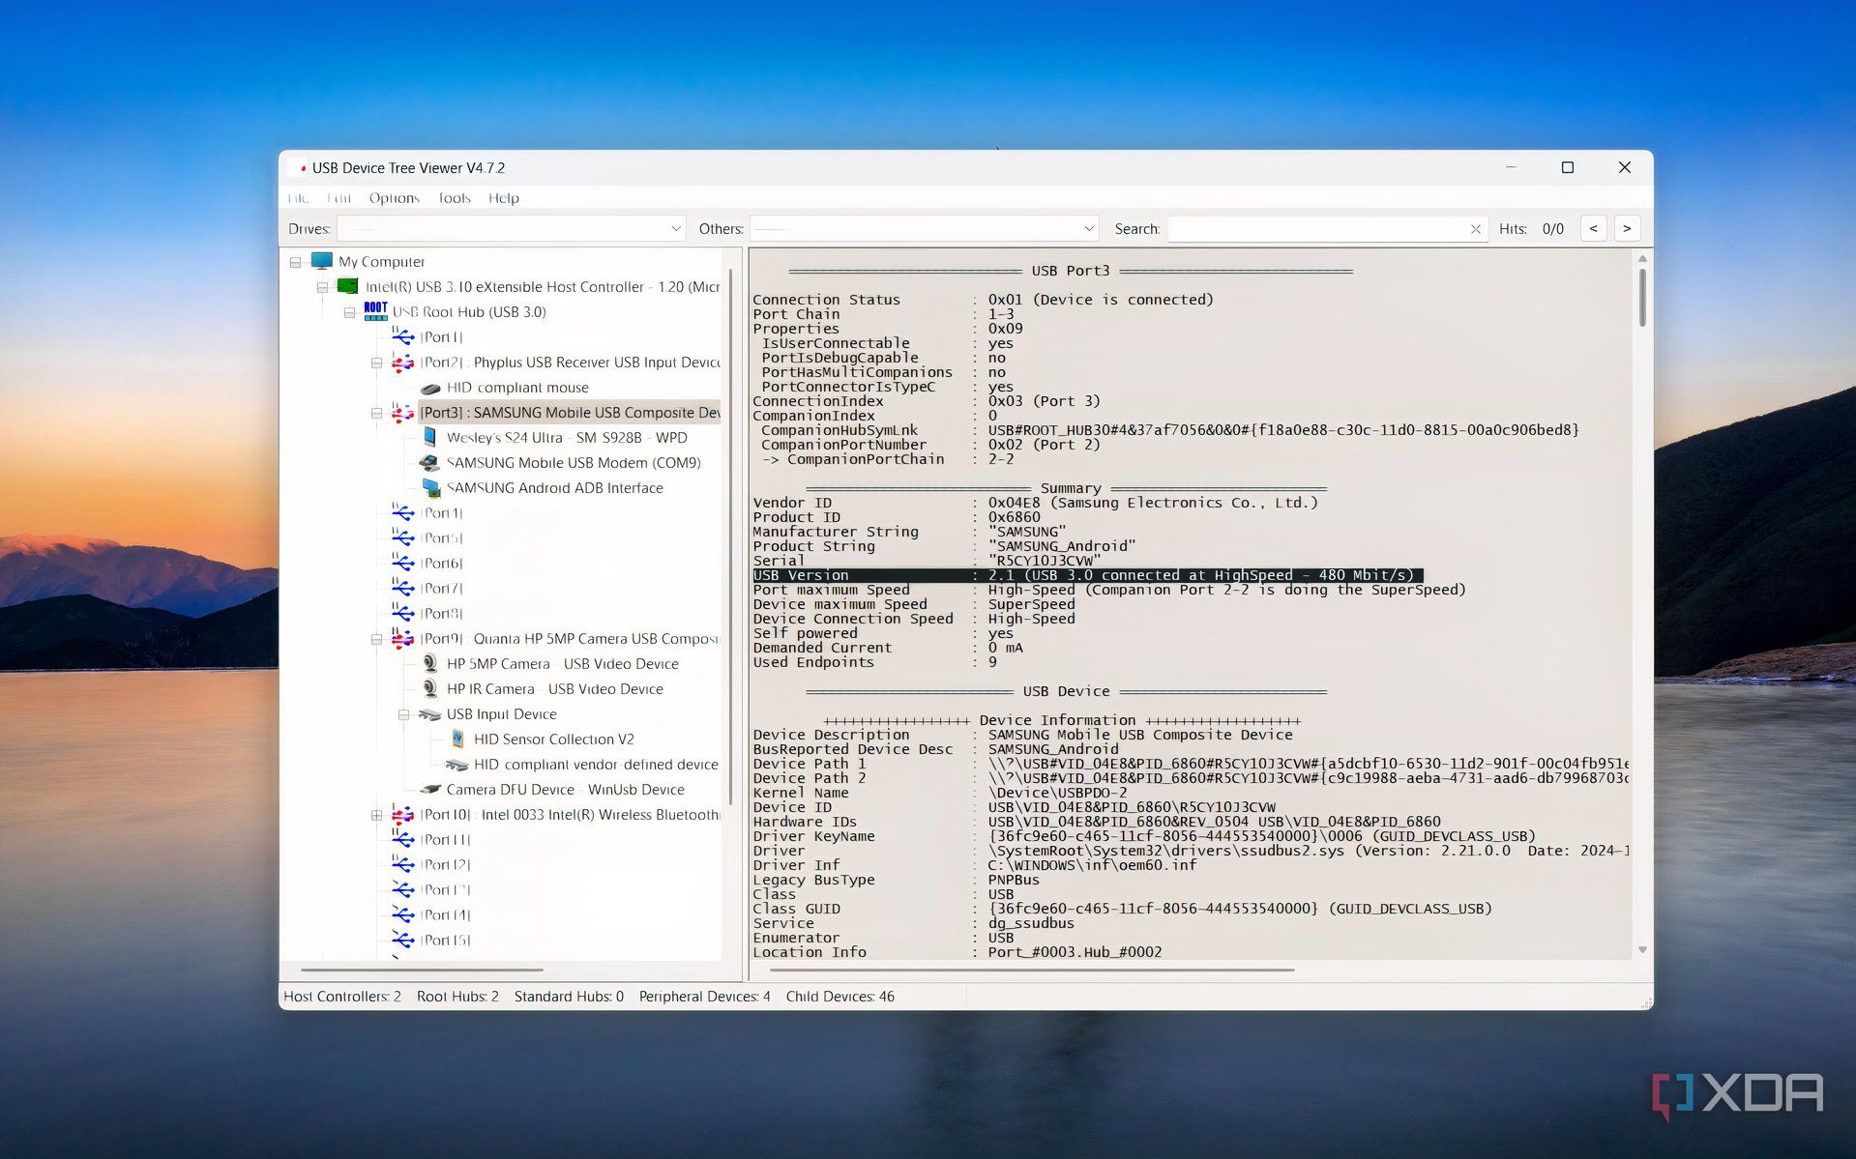Click the USB icon beside Port9 Quanta Camera

pos(403,638)
